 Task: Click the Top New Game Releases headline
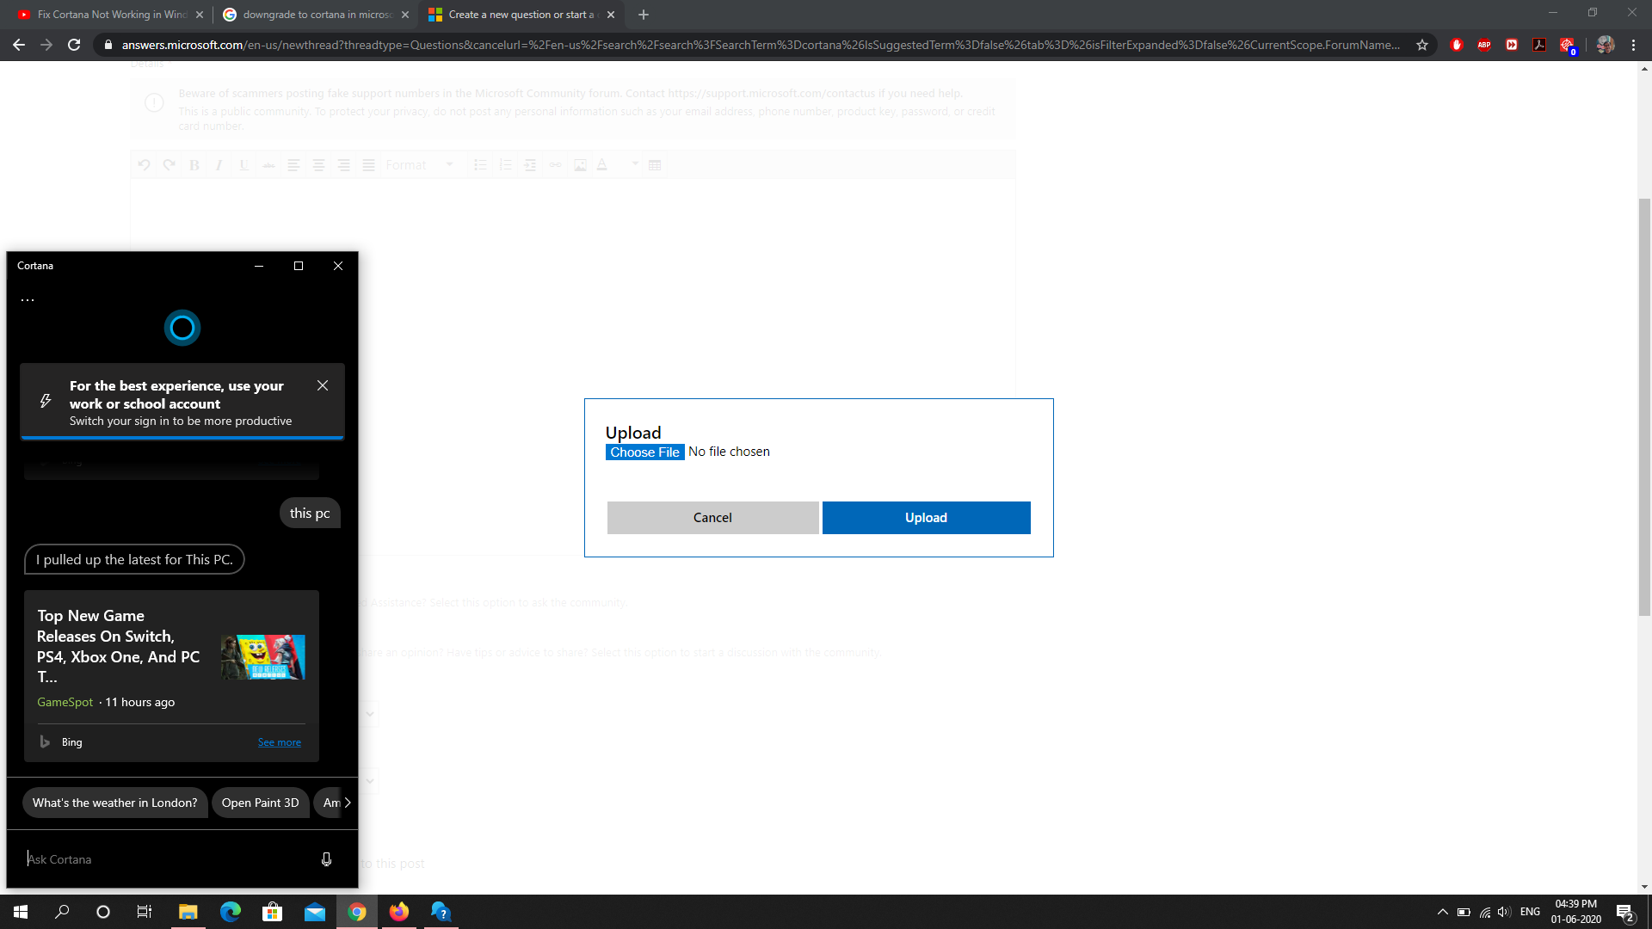pos(119,646)
